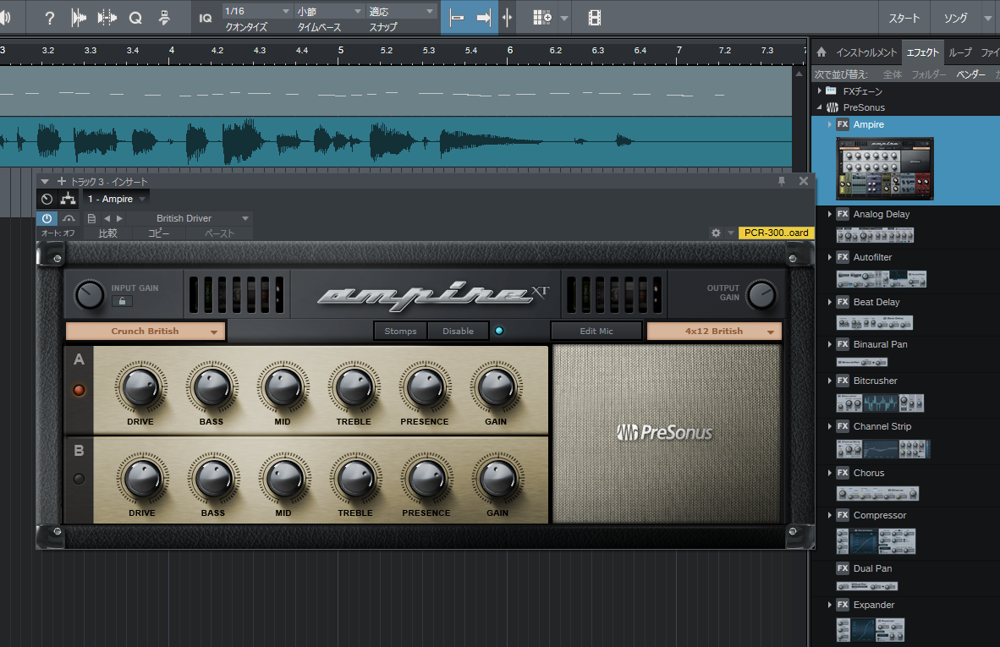This screenshot has width=1000, height=647.
Task: Expand the Compressor effect entry
Action: click(x=829, y=515)
